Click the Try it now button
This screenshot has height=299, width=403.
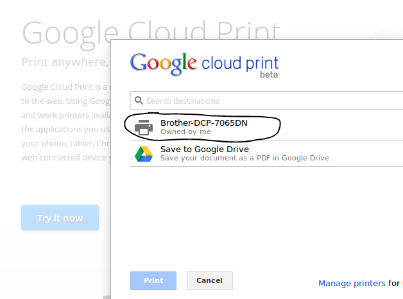tap(60, 218)
